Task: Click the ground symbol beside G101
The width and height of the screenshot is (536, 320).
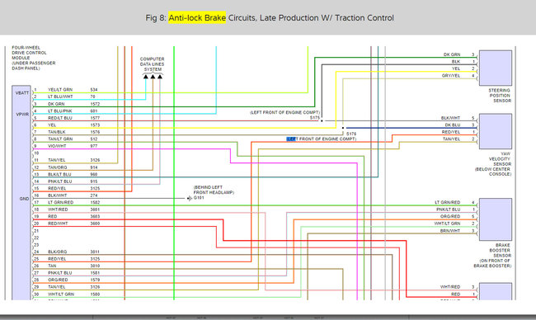Action: point(190,198)
